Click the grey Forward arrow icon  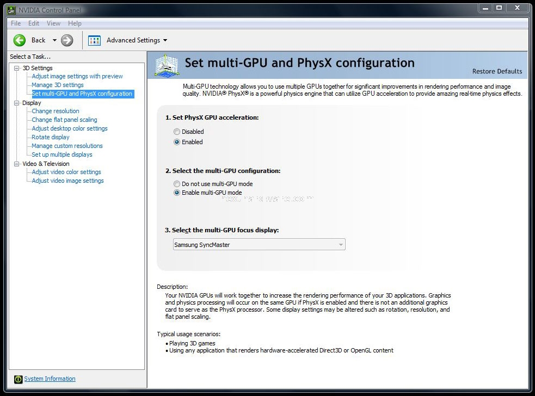tap(67, 40)
